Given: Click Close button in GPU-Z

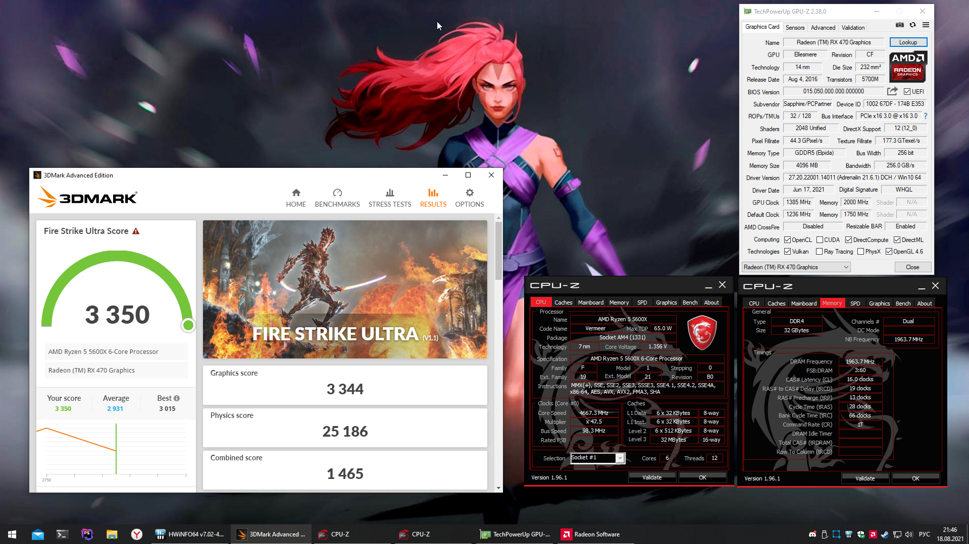Looking at the screenshot, I should click(912, 267).
